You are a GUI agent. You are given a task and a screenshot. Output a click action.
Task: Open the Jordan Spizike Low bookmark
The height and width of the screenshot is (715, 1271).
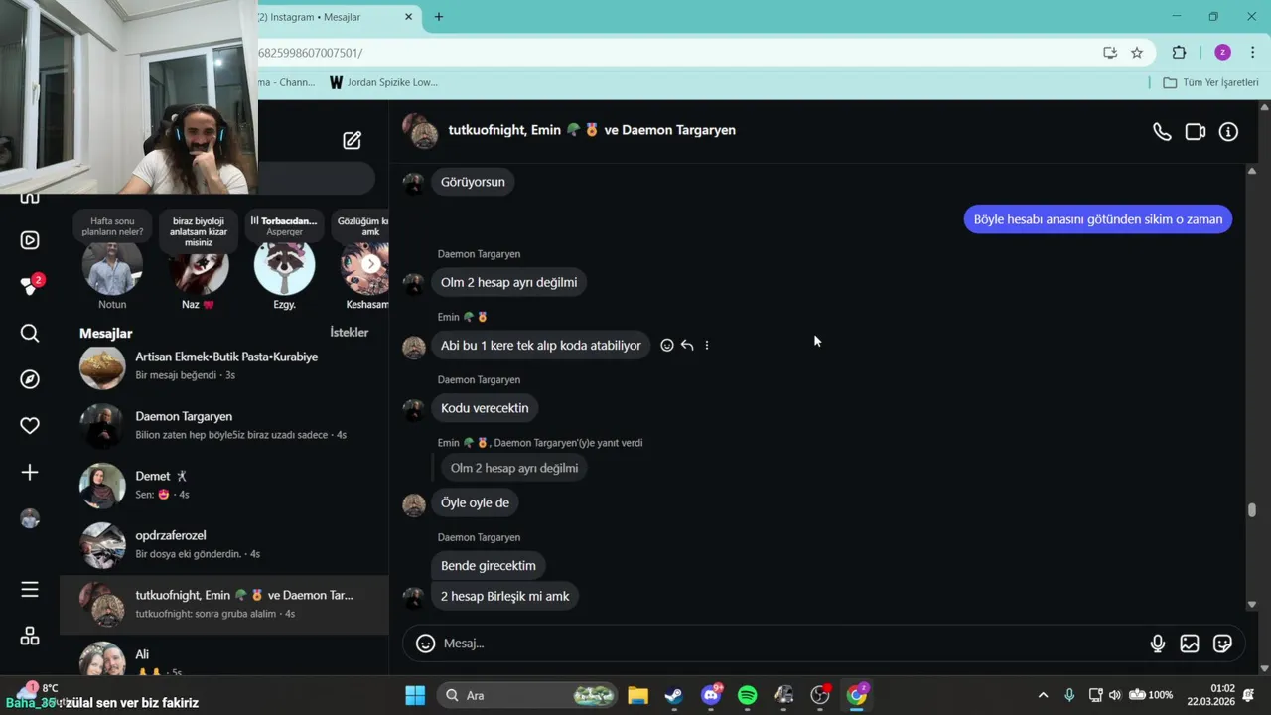[x=383, y=82]
